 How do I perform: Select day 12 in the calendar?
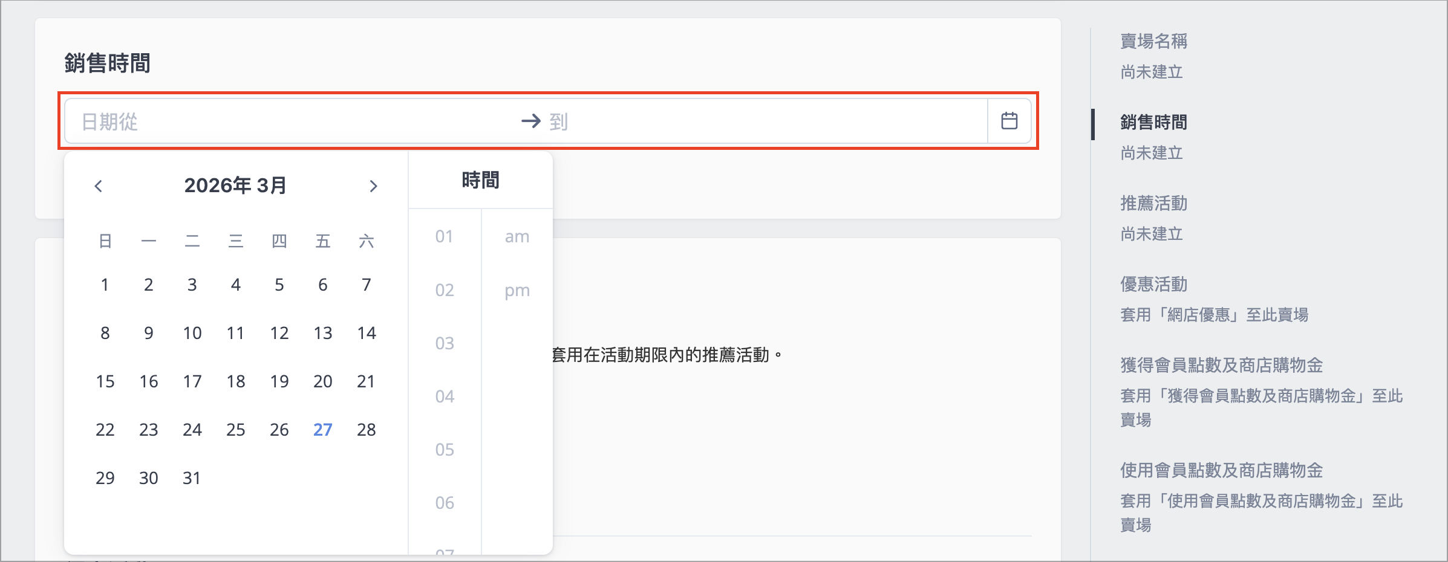tap(279, 333)
